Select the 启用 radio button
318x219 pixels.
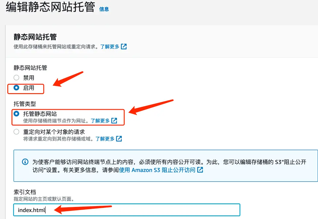click(x=16, y=88)
